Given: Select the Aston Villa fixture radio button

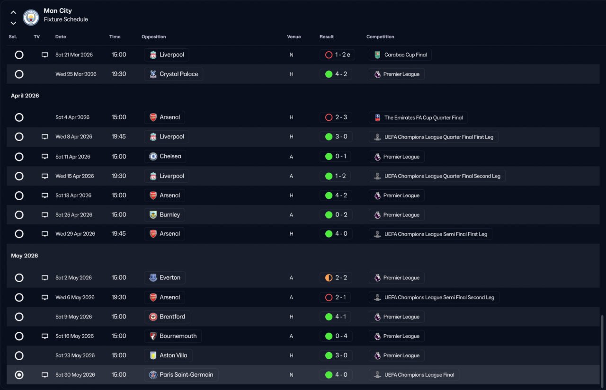Looking at the screenshot, I should pos(19,355).
